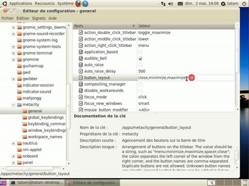The width and height of the screenshot is (249, 186).
Task: Expand the gnomine tree node
Action: click(13, 59)
